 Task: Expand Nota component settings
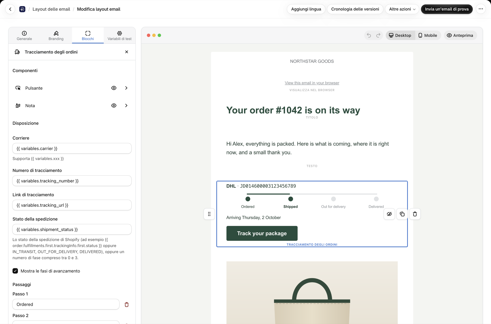(x=126, y=105)
